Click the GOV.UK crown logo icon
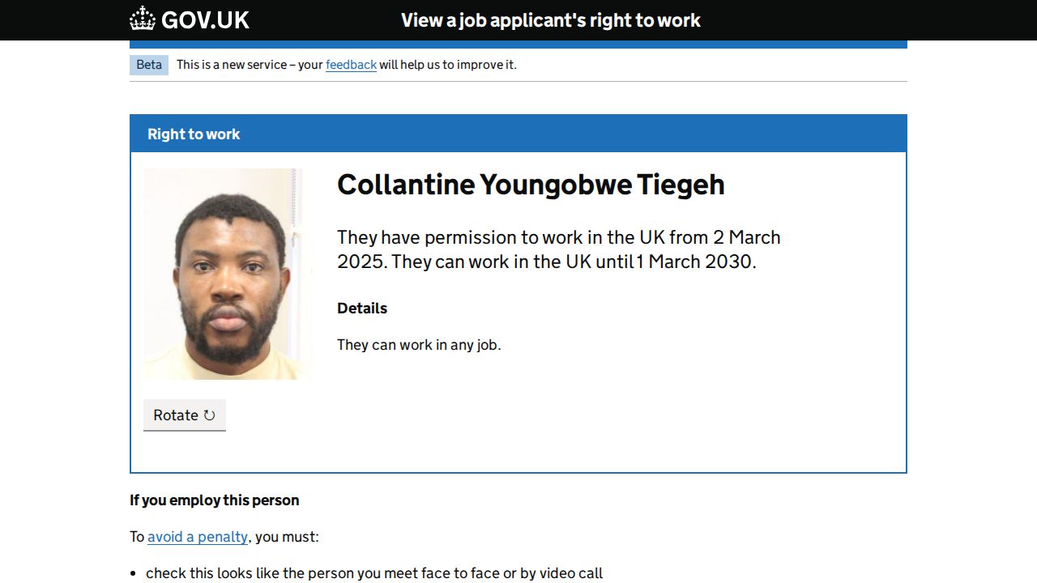1037x583 pixels. pyautogui.click(x=143, y=19)
